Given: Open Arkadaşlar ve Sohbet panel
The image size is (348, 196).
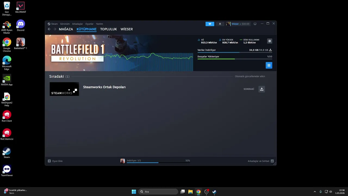Looking at the screenshot, I should tap(261, 161).
